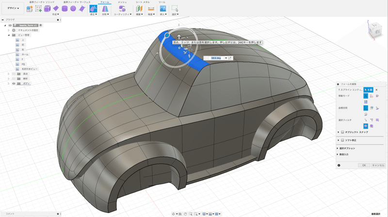
Task: Click the Inspect (検査) measure icon
Action: (x=151, y=9)
